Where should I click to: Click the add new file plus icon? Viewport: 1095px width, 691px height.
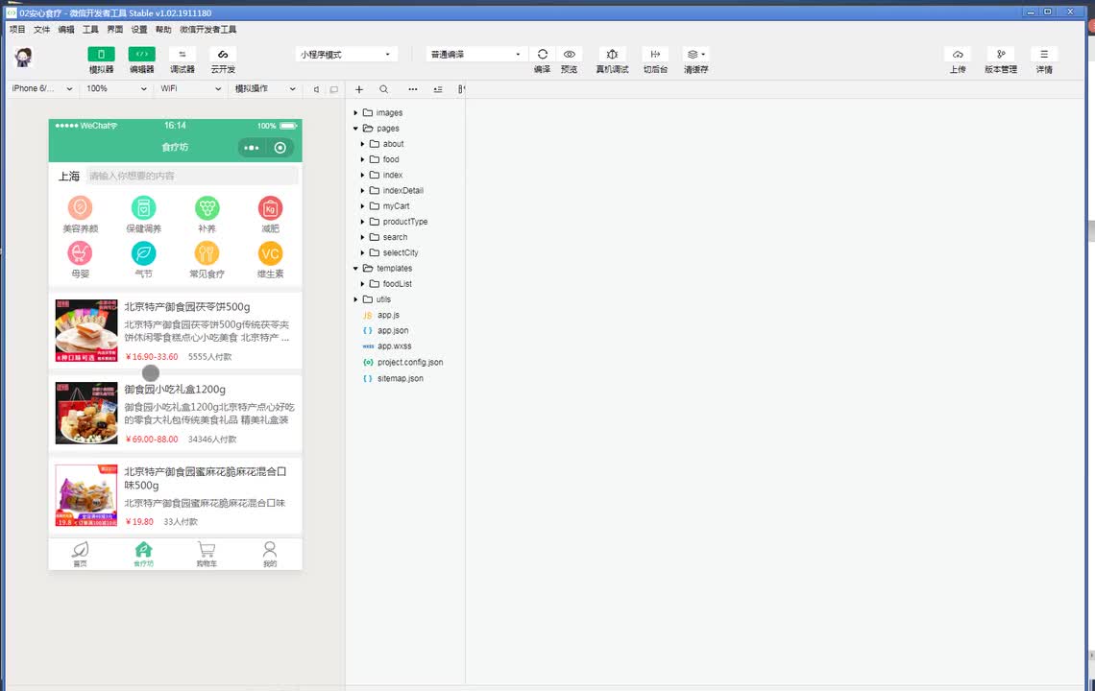359,89
